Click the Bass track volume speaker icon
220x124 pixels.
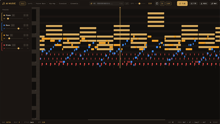click(4, 29)
